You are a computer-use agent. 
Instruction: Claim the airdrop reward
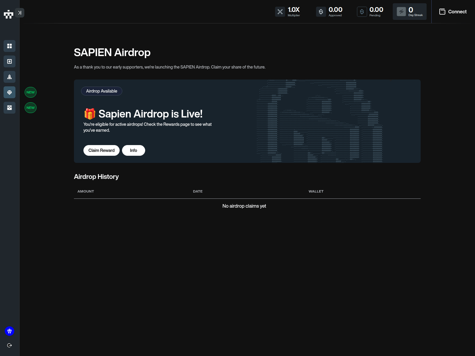click(102, 150)
